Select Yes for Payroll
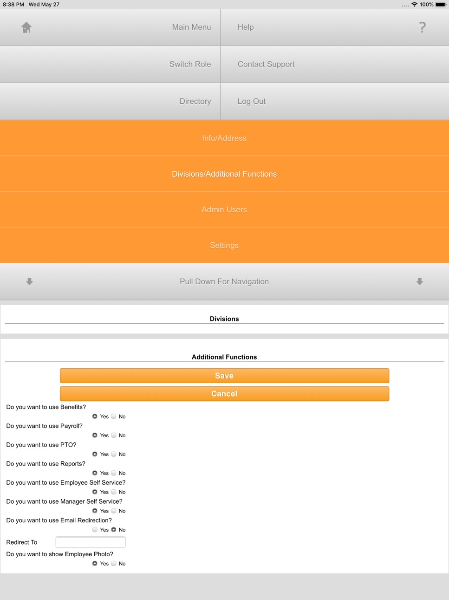The height and width of the screenshot is (600, 449). (x=95, y=435)
